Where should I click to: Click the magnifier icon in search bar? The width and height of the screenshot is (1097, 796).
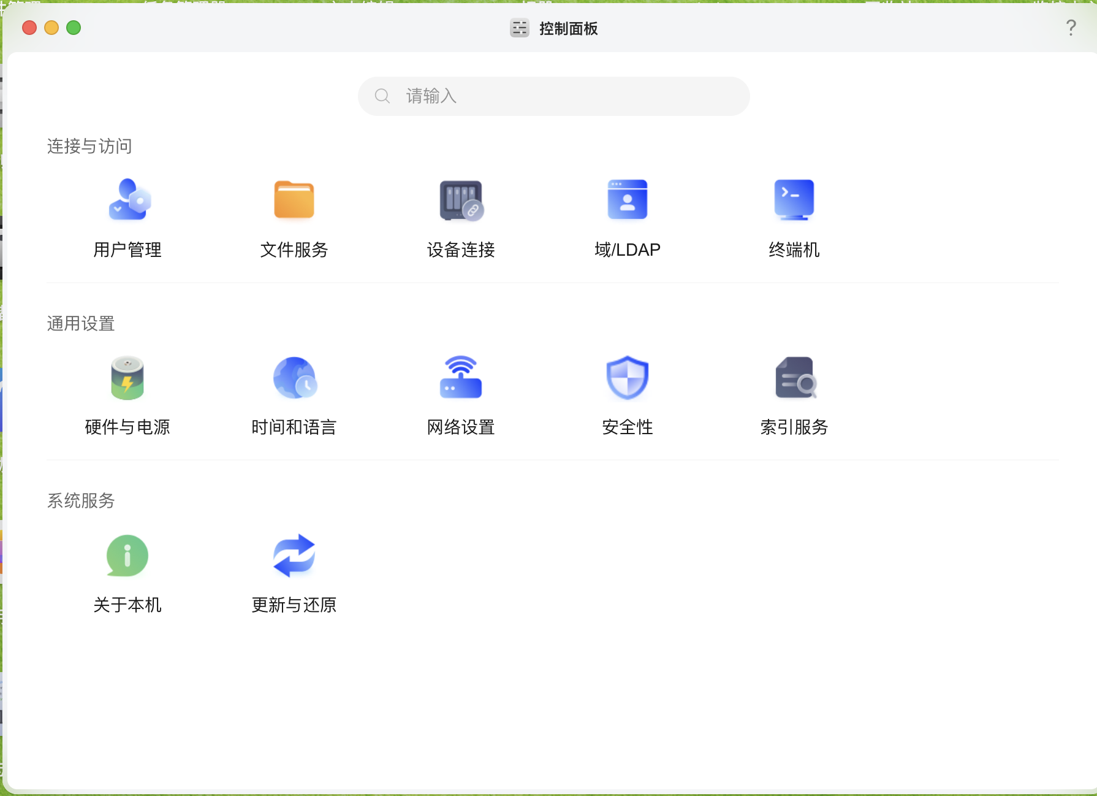(382, 96)
